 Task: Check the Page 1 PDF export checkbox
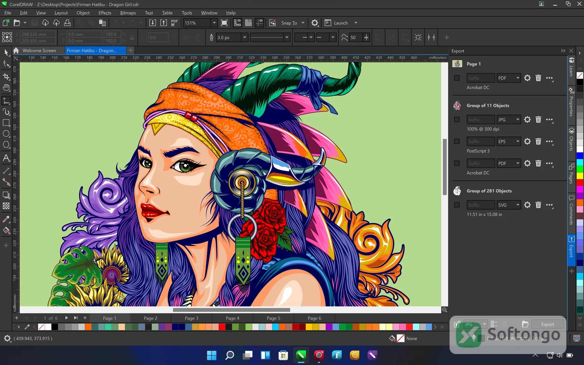(x=457, y=78)
